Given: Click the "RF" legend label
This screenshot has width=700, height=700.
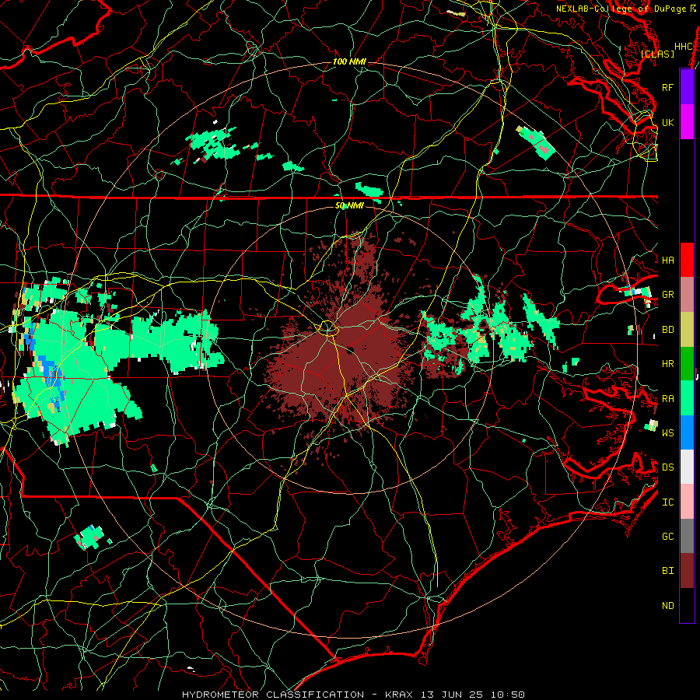Looking at the screenshot, I should pos(667,88).
